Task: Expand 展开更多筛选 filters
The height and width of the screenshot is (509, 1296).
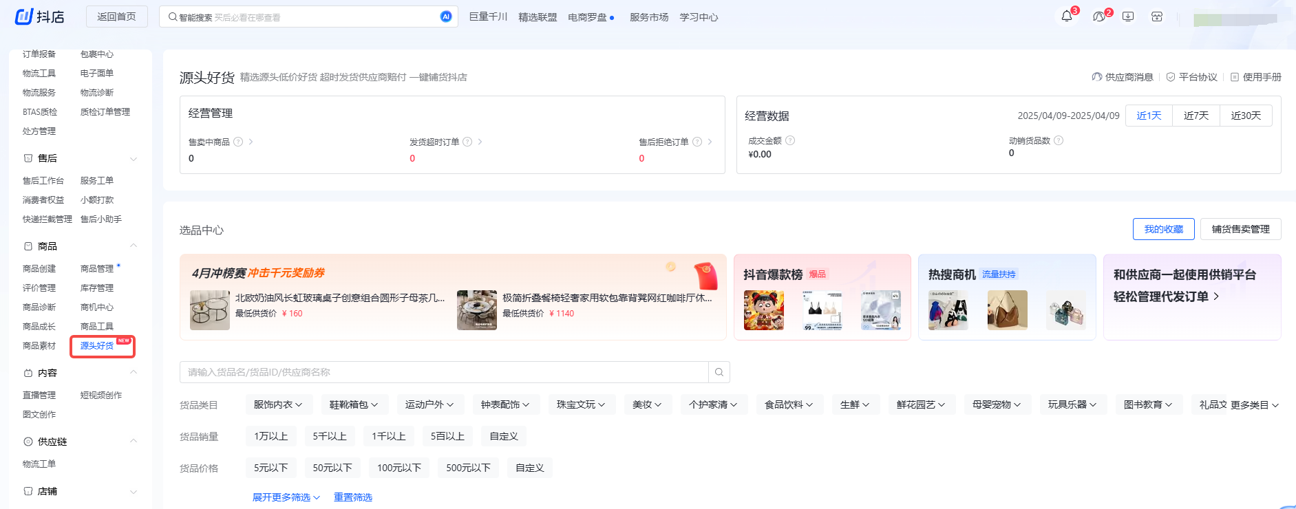Action: (286, 497)
